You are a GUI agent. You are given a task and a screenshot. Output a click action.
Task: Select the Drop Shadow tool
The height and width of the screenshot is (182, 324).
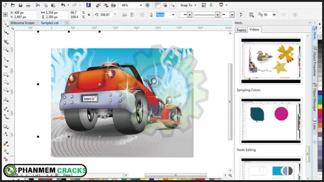click(x=6, y=126)
